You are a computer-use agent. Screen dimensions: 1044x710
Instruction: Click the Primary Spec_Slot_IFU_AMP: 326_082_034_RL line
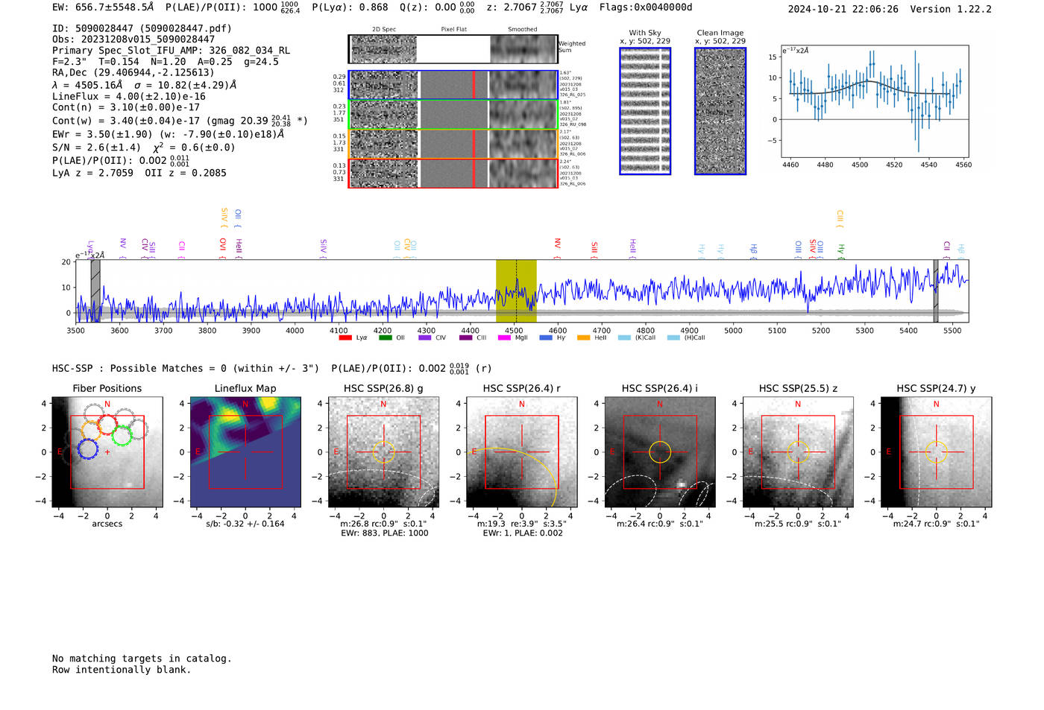(171, 51)
